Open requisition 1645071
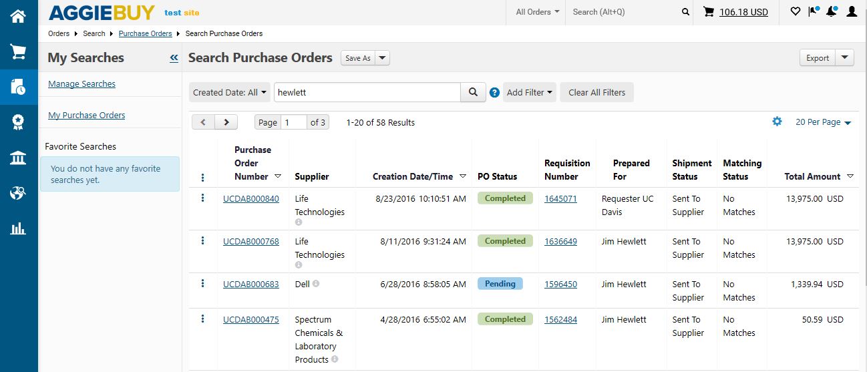867x372 pixels. (560, 198)
